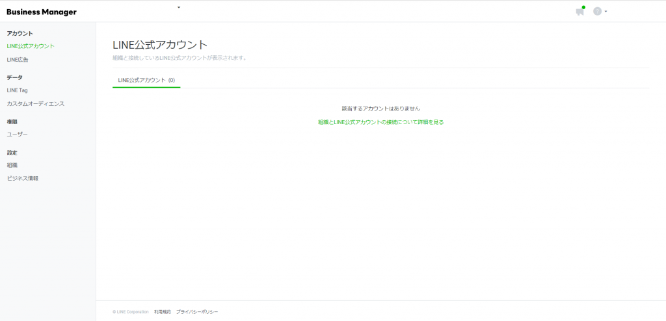The width and height of the screenshot is (666, 321).
Task: Open LINE広告 in the sidebar
Action: click(x=18, y=60)
